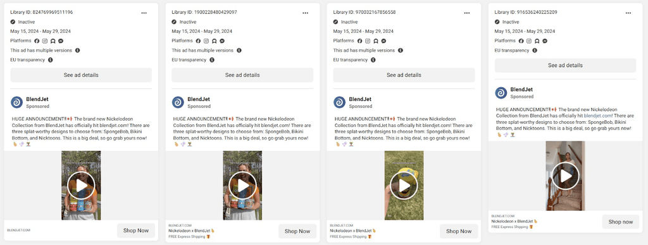Click 'This ad has multiple versions' in ad 970032167856558
This screenshot has width=648, height=245.
[x=364, y=51]
